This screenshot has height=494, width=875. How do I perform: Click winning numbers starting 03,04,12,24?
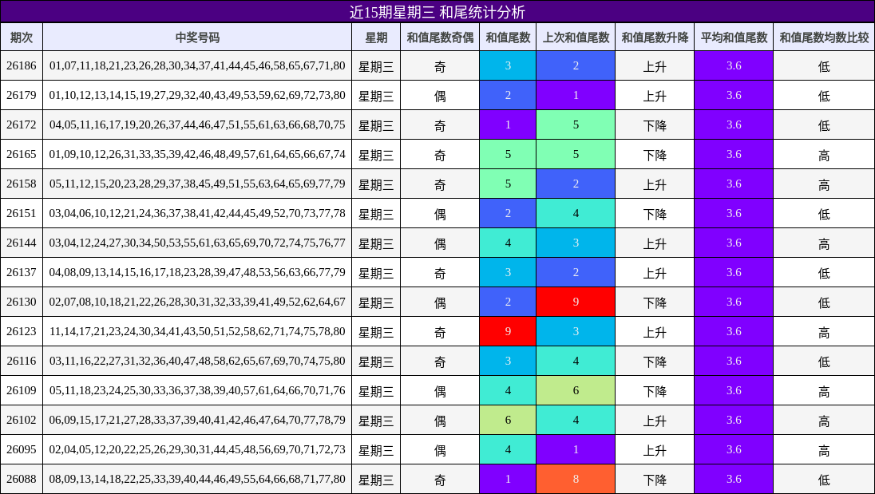coord(197,243)
